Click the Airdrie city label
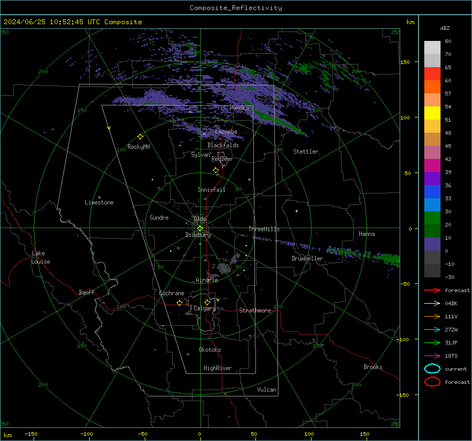The image size is (472, 441). click(x=207, y=280)
